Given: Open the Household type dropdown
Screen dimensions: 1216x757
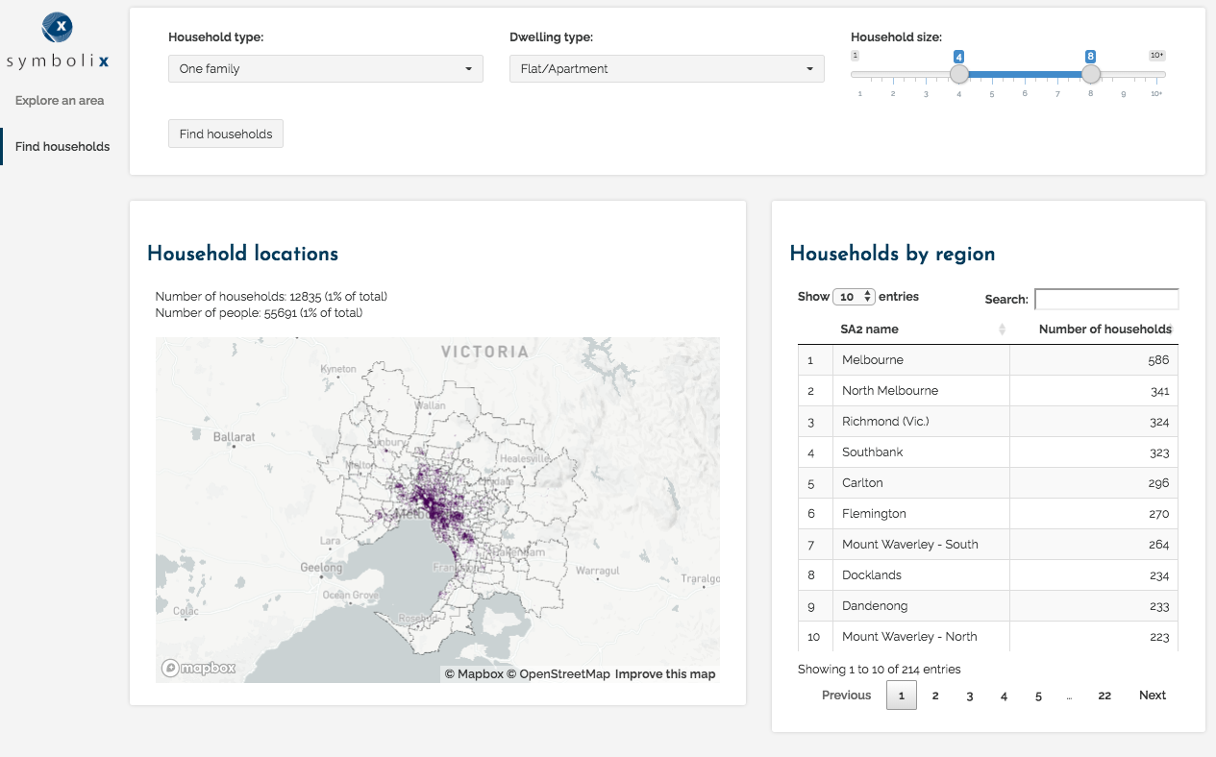Looking at the screenshot, I should [x=325, y=69].
